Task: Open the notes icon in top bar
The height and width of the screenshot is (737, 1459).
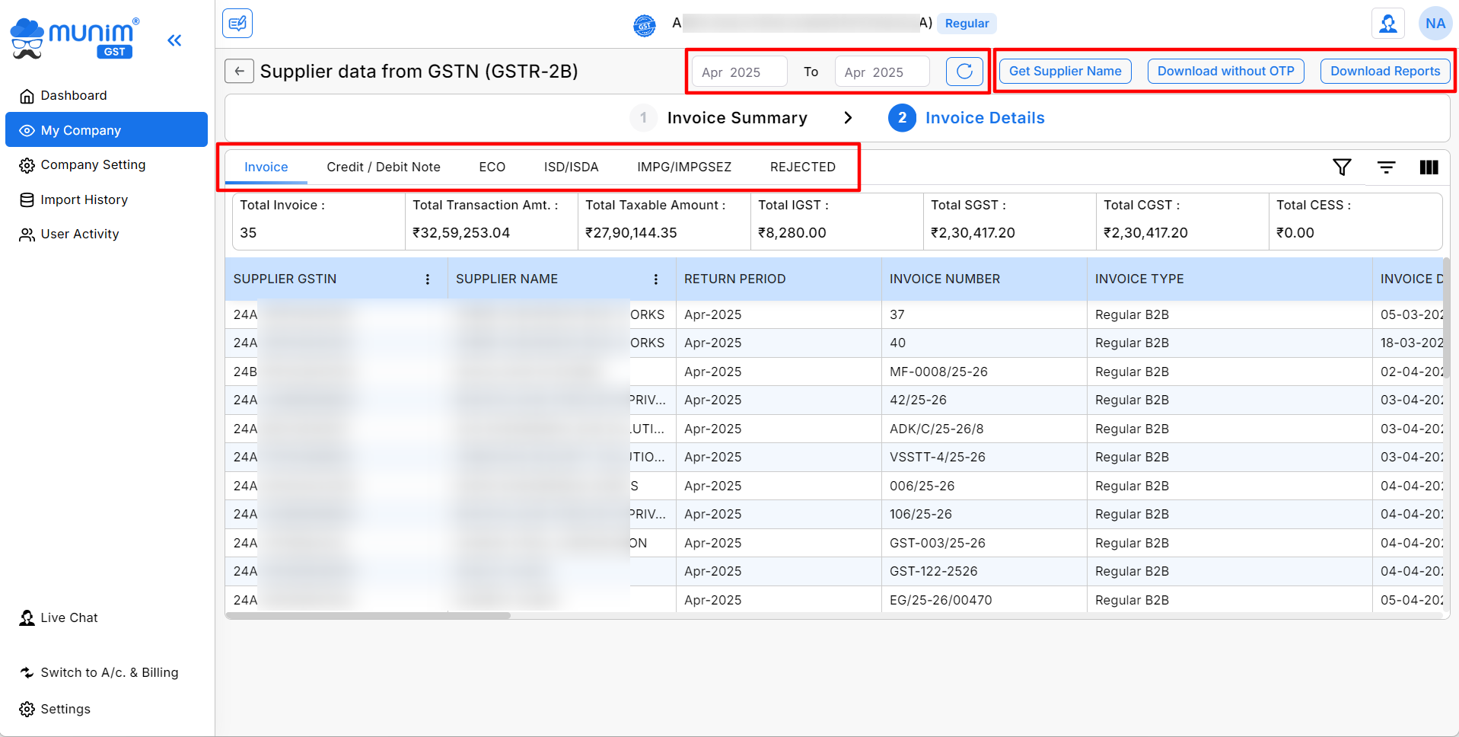Action: 237,24
